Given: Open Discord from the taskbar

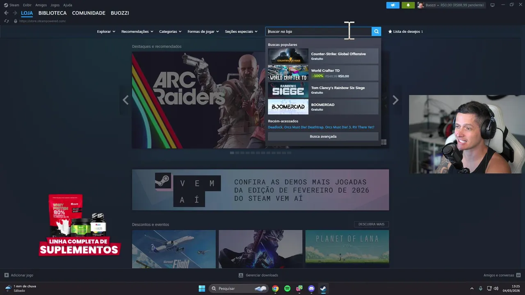Looking at the screenshot, I should pyautogui.click(x=311, y=288).
